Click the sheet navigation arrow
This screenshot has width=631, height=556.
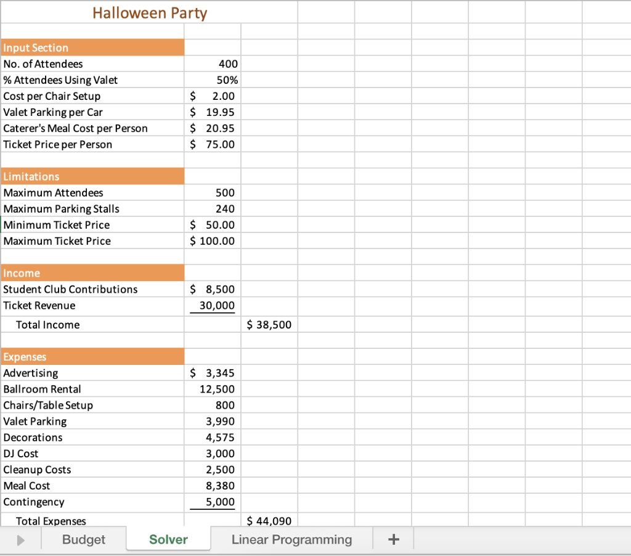[x=20, y=539]
